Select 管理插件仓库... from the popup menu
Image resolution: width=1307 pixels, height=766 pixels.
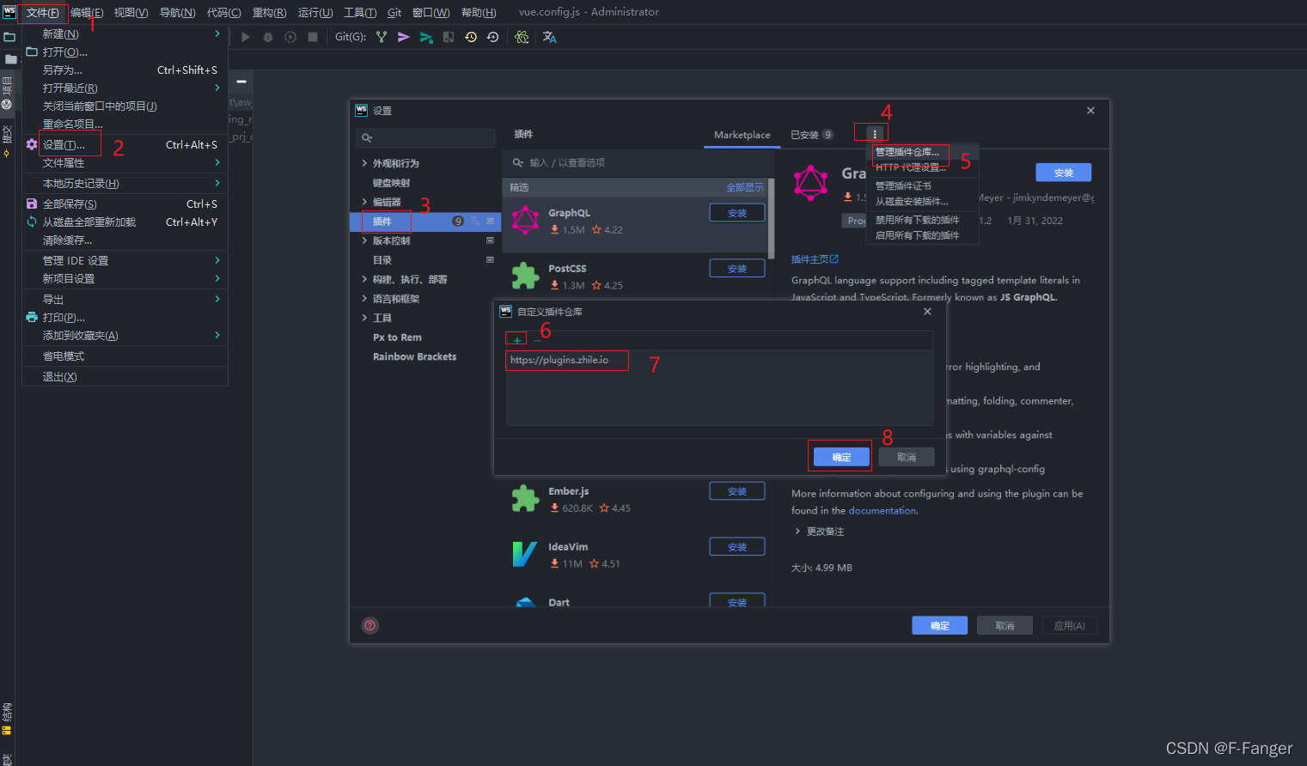pos(907,152)
